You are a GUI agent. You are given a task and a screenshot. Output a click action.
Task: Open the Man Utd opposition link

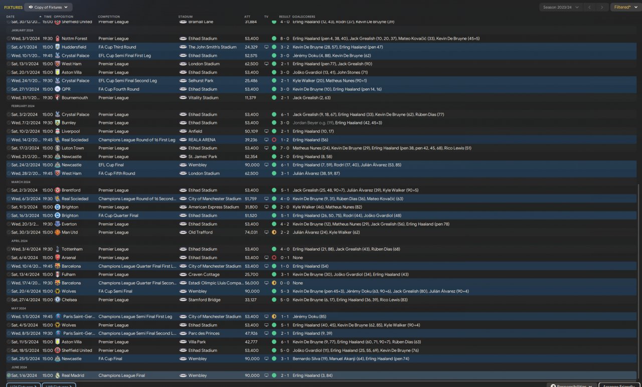coord(70,233)
